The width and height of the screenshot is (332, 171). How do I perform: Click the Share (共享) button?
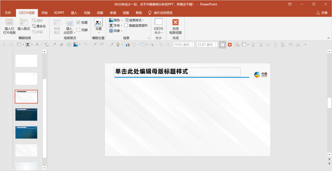[x=322, y=13]
